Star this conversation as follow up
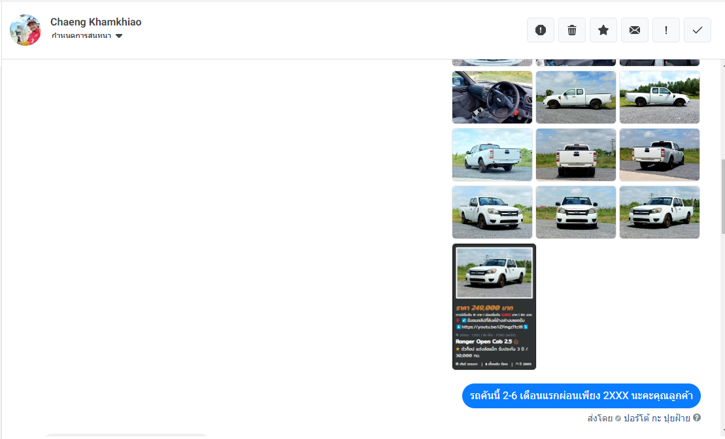The image size is (725, 439). pyautogui.click(x=603, y=30)
